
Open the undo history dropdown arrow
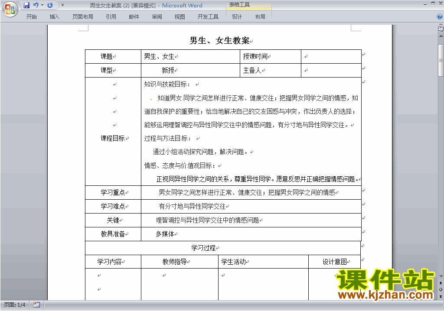[42, 5]
